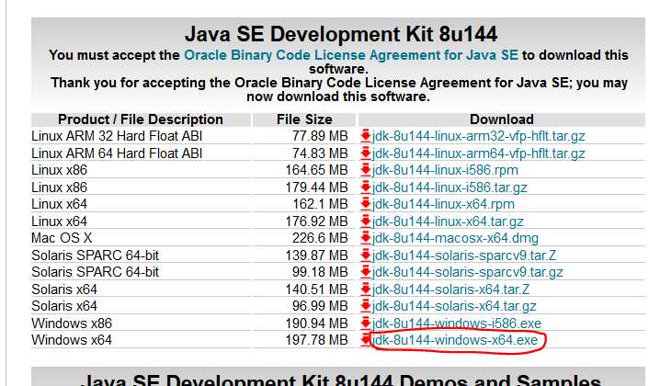671x386 pixels.
Task: Select the 74.83 MB file size
Action: [320, 153]
